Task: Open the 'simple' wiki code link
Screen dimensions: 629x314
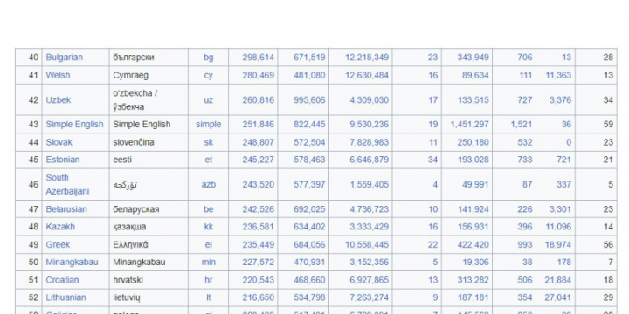Action: pyautogui.click(x=209, y=125)
